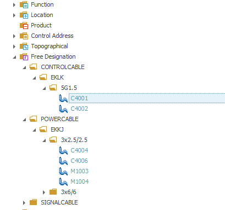Select the EKLK label

[x=57, y=77]
